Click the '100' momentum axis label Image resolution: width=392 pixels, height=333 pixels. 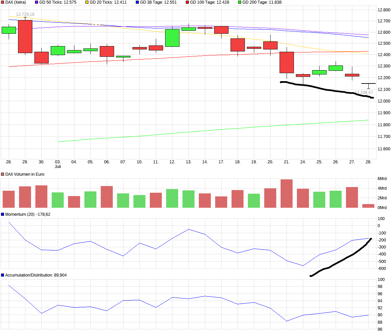coord(381,218)
